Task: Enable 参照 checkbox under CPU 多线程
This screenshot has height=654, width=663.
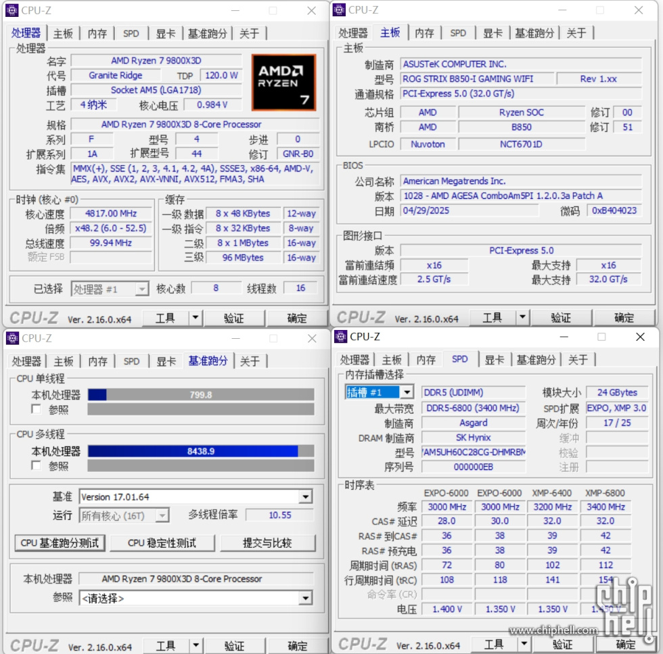Action: [x=37, y=465]
